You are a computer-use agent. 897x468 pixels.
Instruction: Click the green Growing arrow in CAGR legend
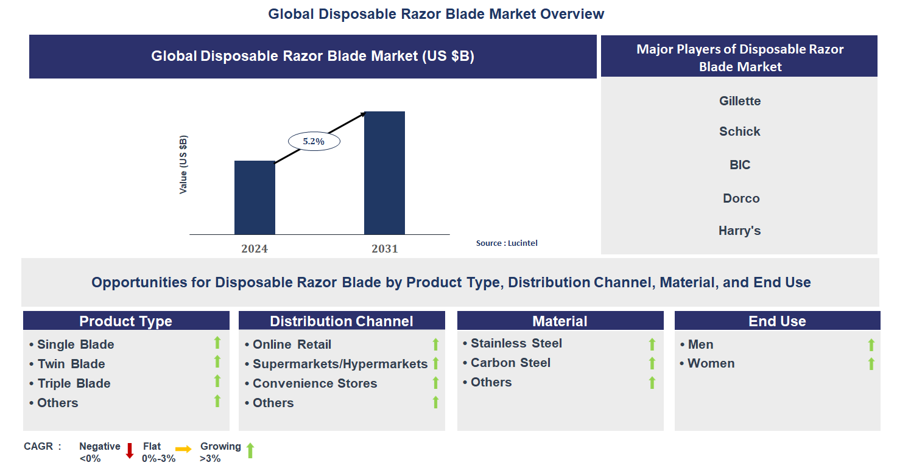pyautogui.click(x=250, y=451)
